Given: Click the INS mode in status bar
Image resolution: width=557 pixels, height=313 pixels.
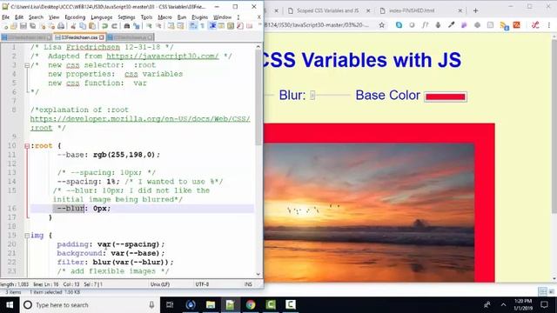Looking at the screenshot, I should [248, 284].
